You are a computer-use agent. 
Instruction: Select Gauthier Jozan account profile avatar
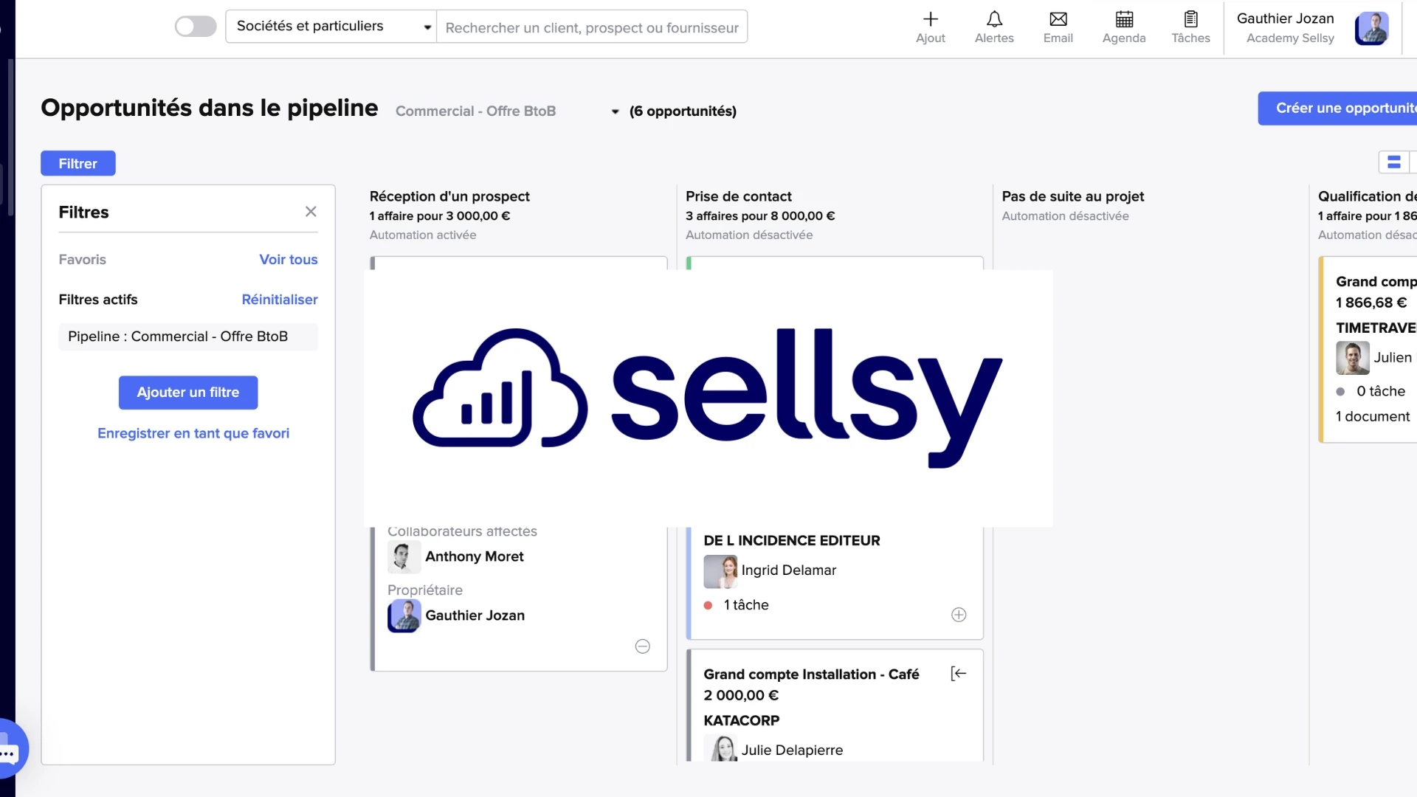pos(1371,29)
